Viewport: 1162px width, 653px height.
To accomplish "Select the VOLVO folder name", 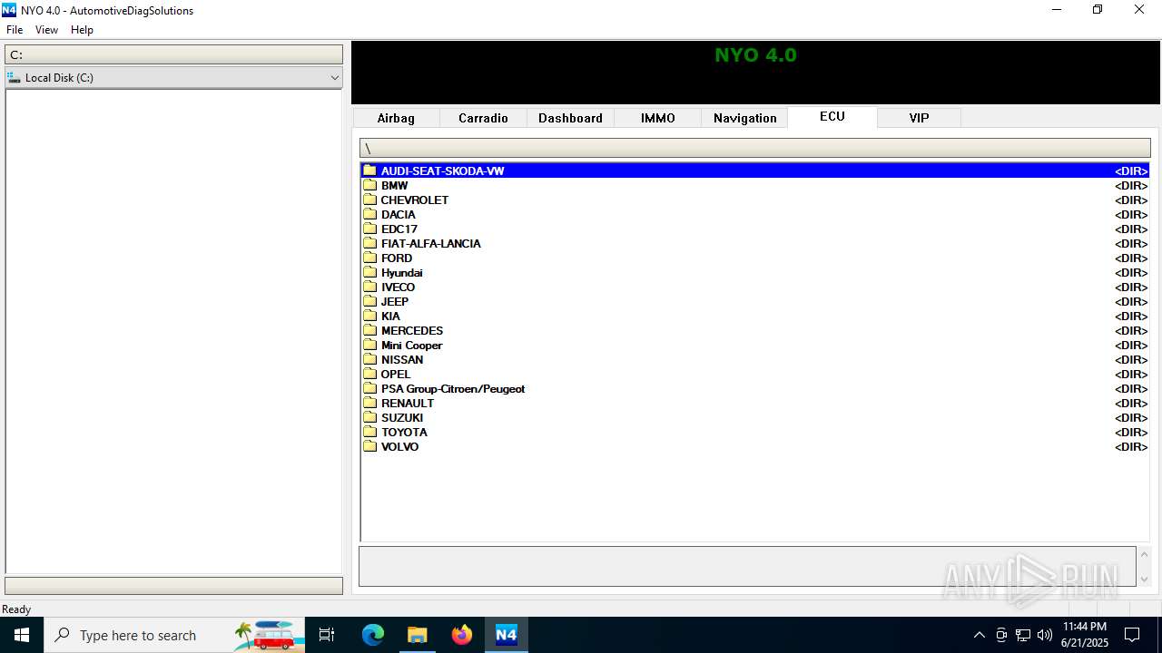I will [400, 446].
